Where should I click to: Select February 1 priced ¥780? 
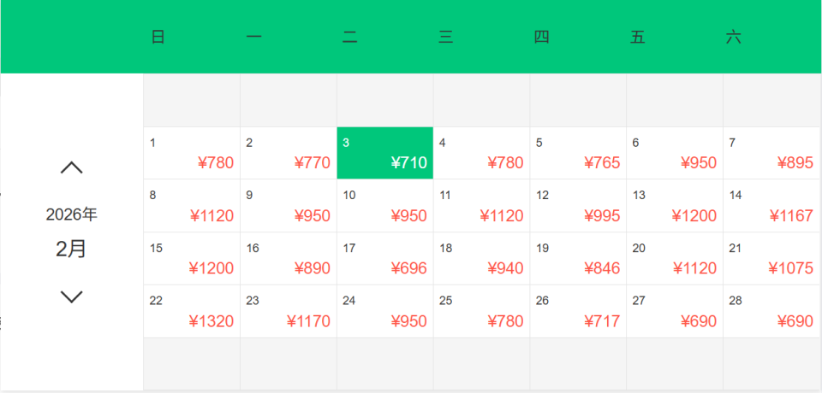[192, 153]
